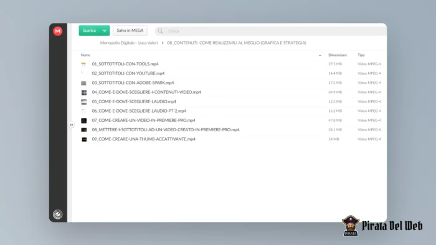Select file 02_SOTTOTITOLI-CON-YOUTUBE.mp4
Screen dimensions: 436x245
tap(128, 73)
